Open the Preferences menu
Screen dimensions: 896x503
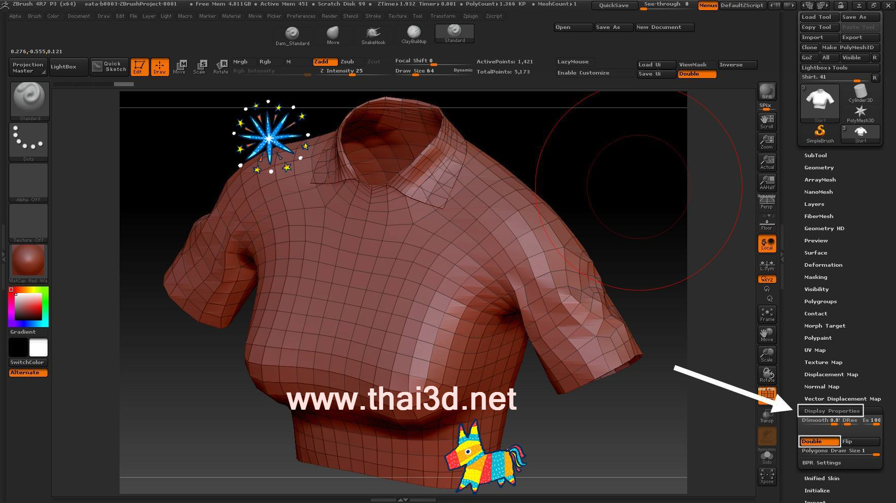click(x=301, y=16)
